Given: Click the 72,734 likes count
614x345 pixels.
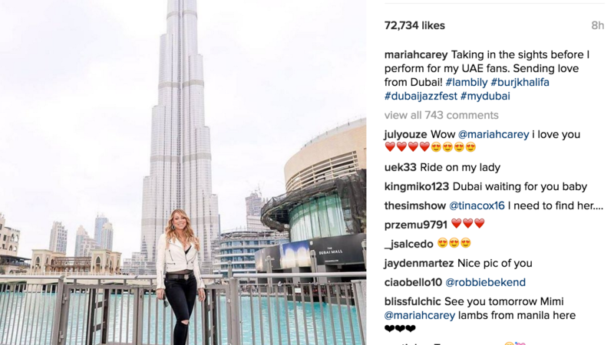Looking at the screenshot, I should (414, 26).
